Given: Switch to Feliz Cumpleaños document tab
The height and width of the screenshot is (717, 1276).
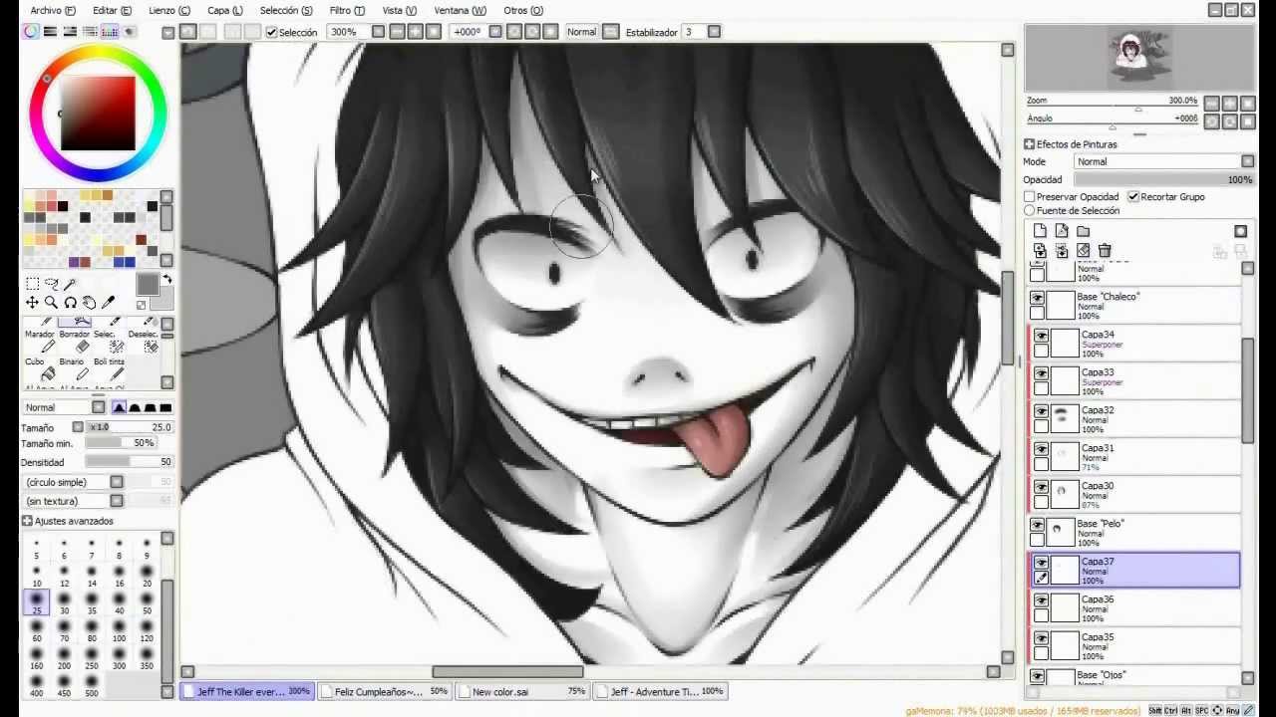Looking at the screenshot, I should [x=384, y=691].
